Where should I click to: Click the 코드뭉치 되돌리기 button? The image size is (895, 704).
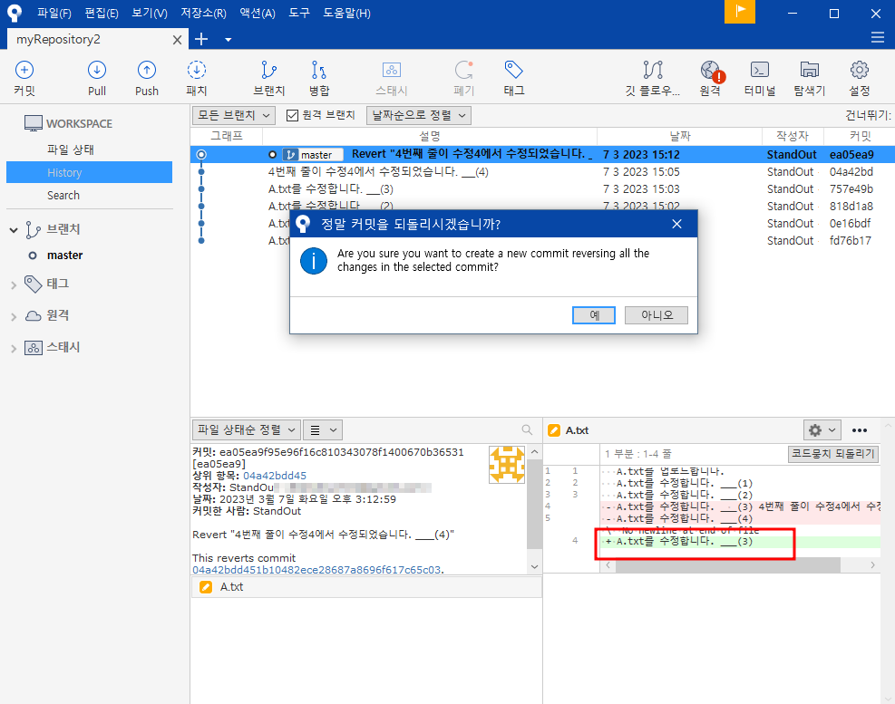832,454
